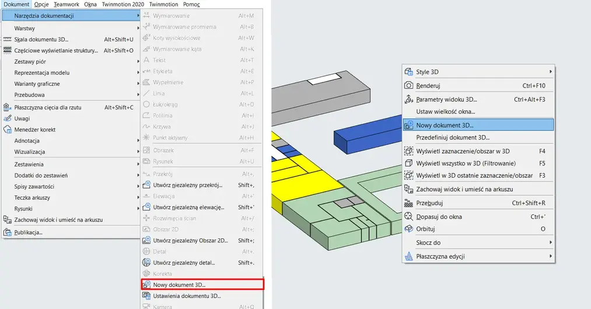Click the blue 3D block in viewport
This screenshot has height=309, width=591.
tap(368, 136)
